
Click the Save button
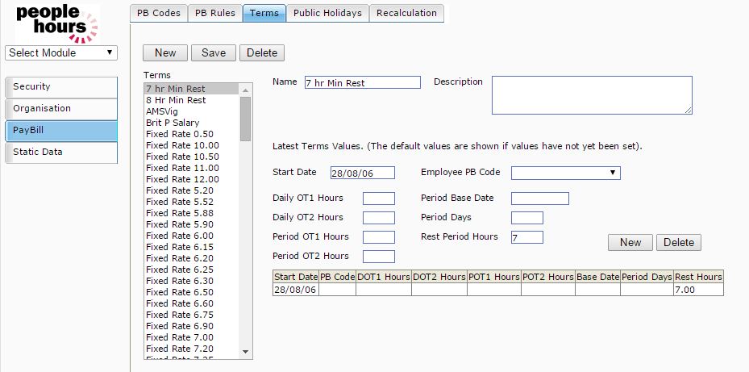pyautogui.click(x=214, y=52)
